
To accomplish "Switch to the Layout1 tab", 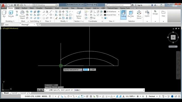I will [x=15, y=93].
